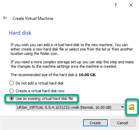Viewport: 139px width, 130px height.
Task: Click the bold 10.00 GB recommended size text
Action: click(87, 75)
